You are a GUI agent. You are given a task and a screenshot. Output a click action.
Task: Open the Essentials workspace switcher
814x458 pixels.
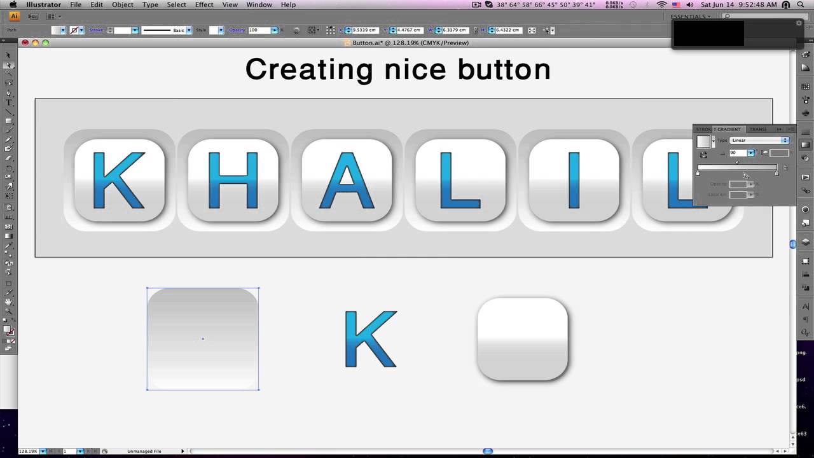(690, 17)
